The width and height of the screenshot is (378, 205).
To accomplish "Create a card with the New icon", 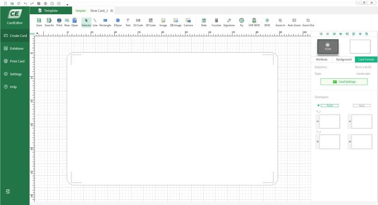I will pyautogui.click(x=67, y=22).
